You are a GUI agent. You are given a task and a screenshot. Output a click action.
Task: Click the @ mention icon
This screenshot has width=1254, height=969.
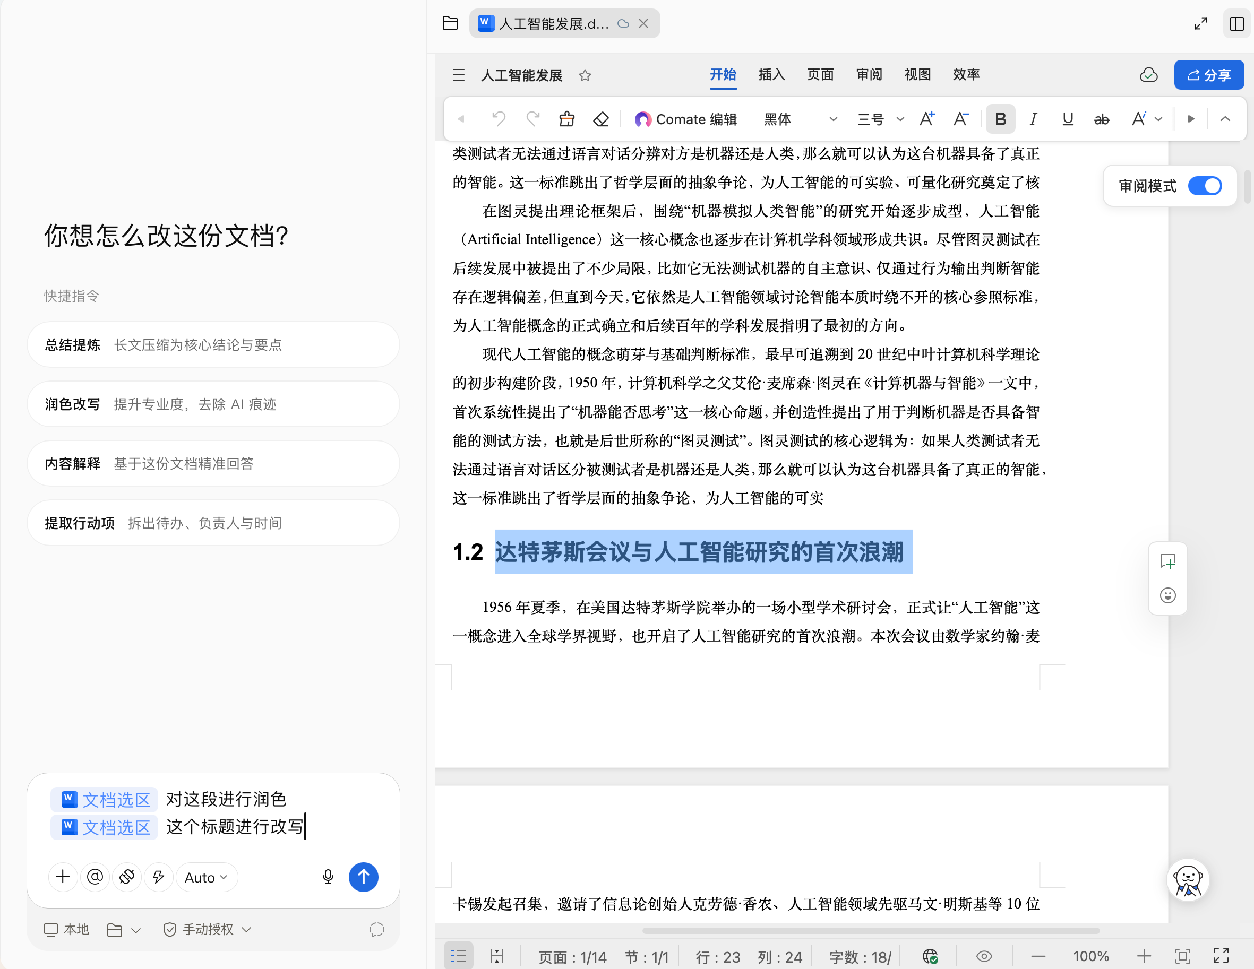[x=95, y=877]
